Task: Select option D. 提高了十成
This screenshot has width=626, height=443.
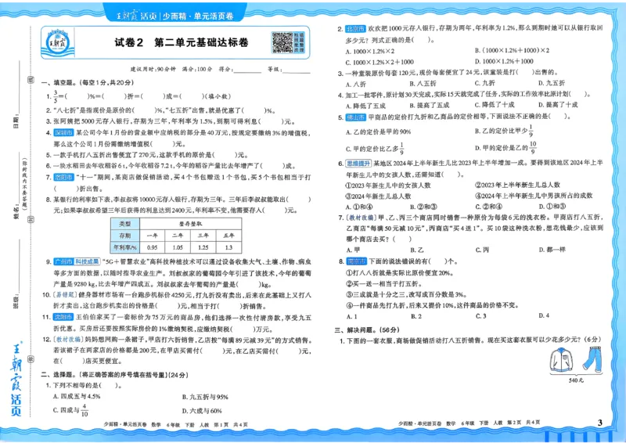Action: [x=558, y=105]
